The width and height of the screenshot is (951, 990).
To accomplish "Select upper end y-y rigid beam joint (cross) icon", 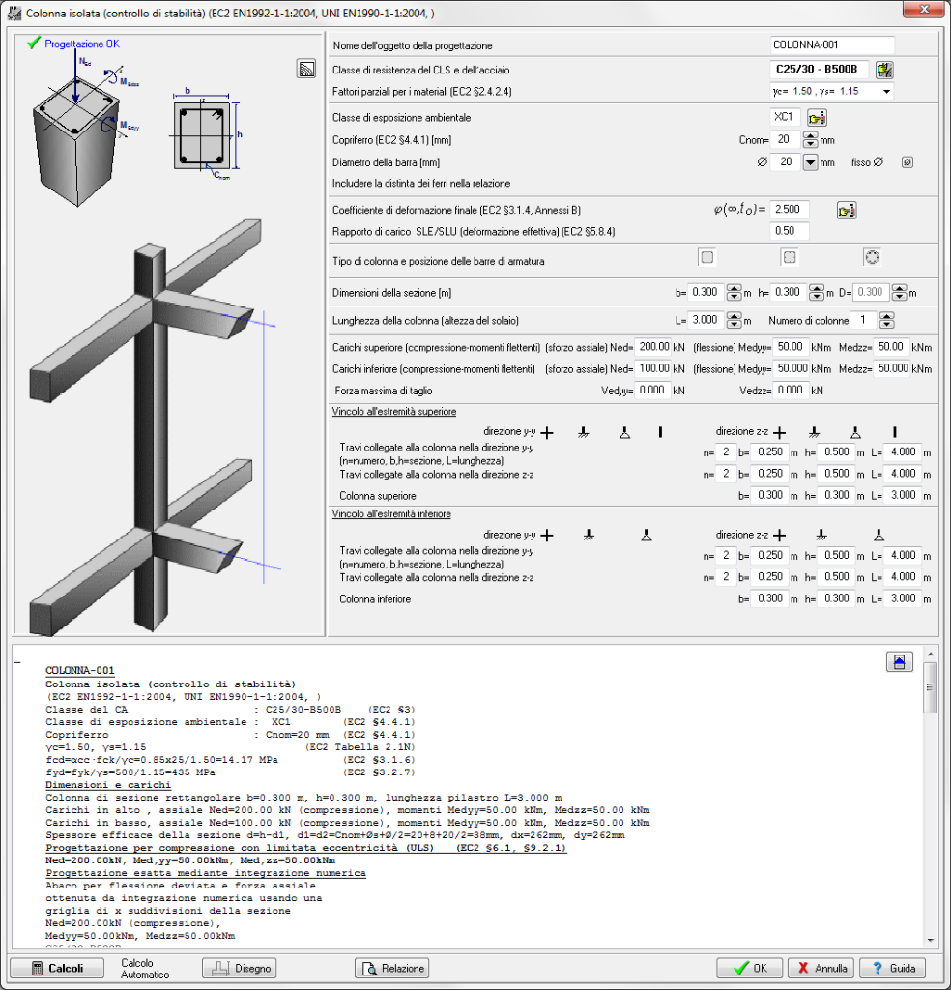I will [x=547, y=432].
